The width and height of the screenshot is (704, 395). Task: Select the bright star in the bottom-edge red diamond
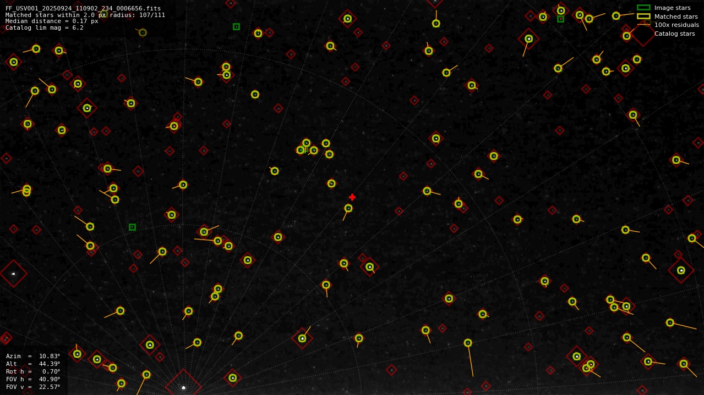pyautogui.click(x=183, y=388)
